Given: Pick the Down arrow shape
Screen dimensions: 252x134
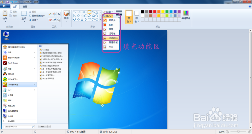Looking at the screenshot, I should click(75, 20).
